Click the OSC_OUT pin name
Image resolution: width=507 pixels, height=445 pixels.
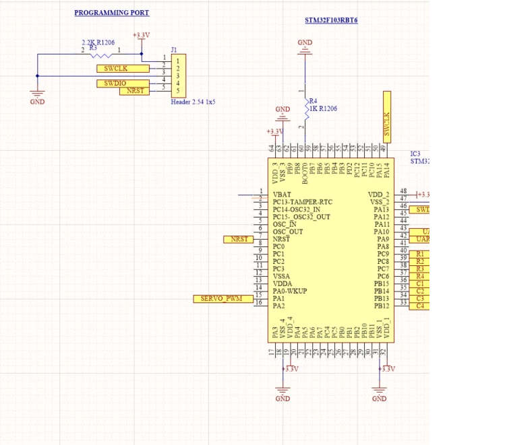click(288, 232)
